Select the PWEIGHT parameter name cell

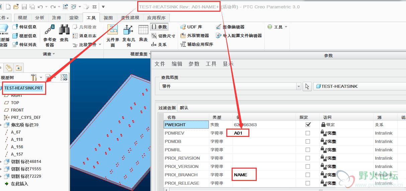coord(186,125)
